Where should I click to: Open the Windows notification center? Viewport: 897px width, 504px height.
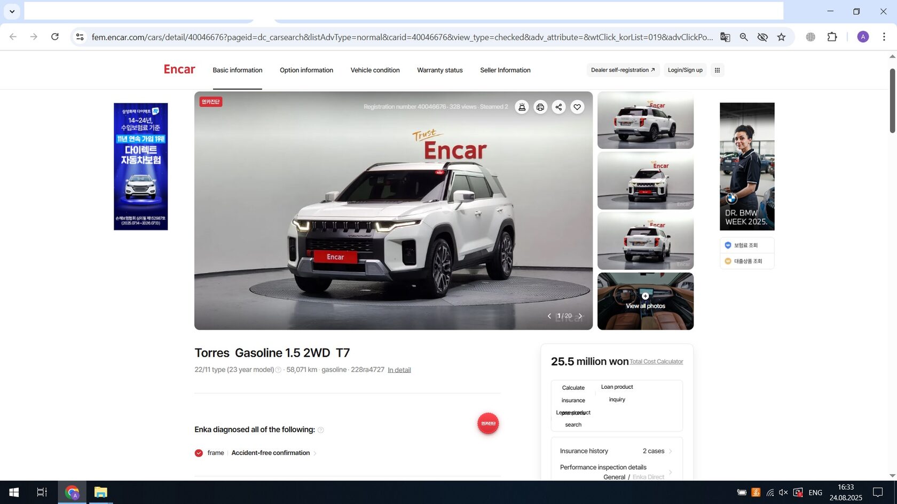coord(878,492)
